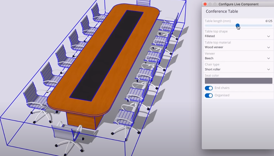Click the 6125 table length value

269,21
